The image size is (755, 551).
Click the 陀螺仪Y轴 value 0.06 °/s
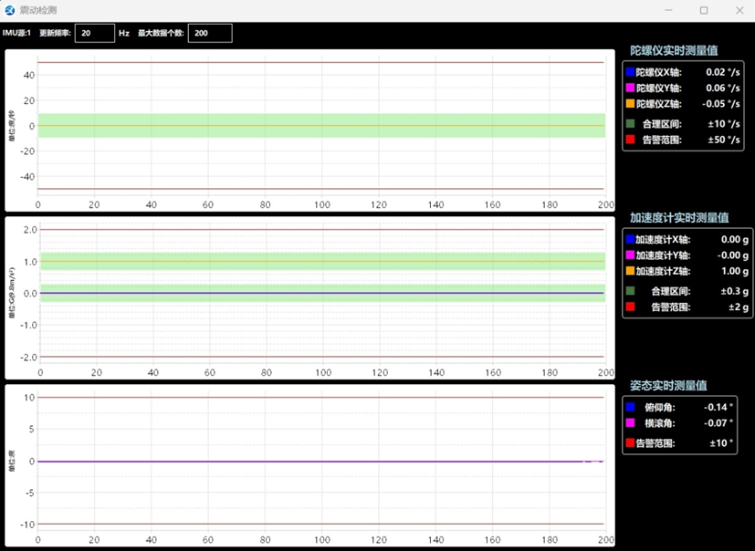(723, 88)
